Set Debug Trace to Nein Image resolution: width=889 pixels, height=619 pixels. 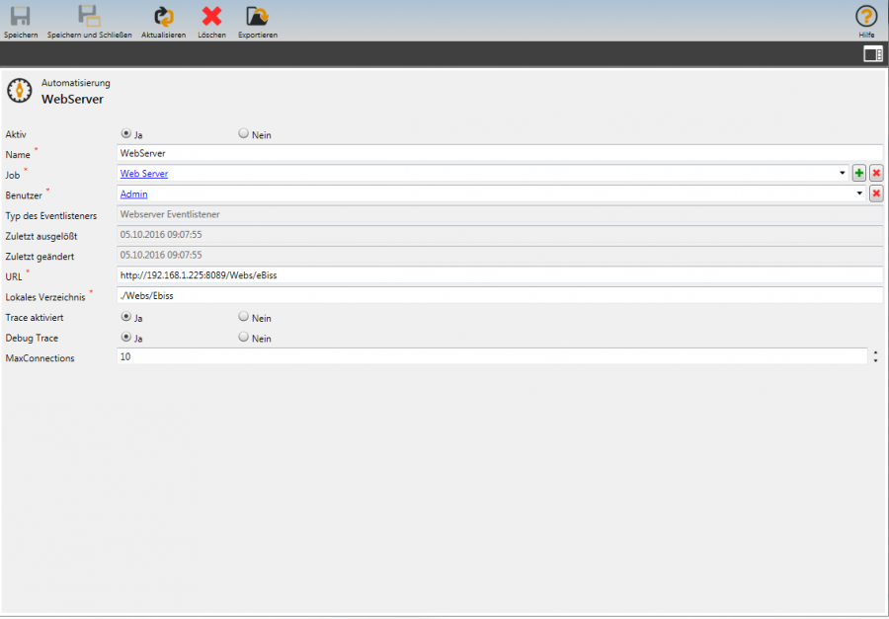tap(244, 338)
